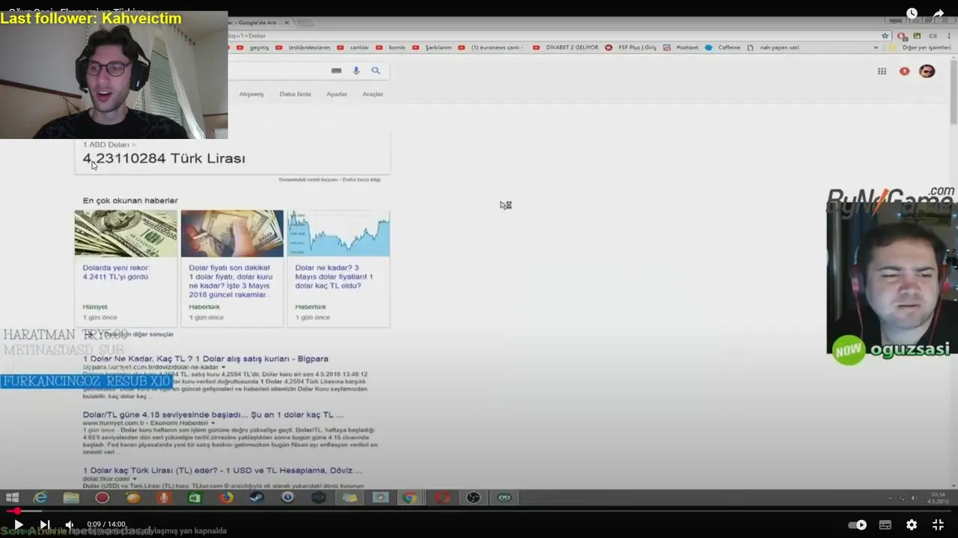The width and height of the screenshot is (958, 538).
Task: Toggle the autoplay switch
Action: (857, 525)
